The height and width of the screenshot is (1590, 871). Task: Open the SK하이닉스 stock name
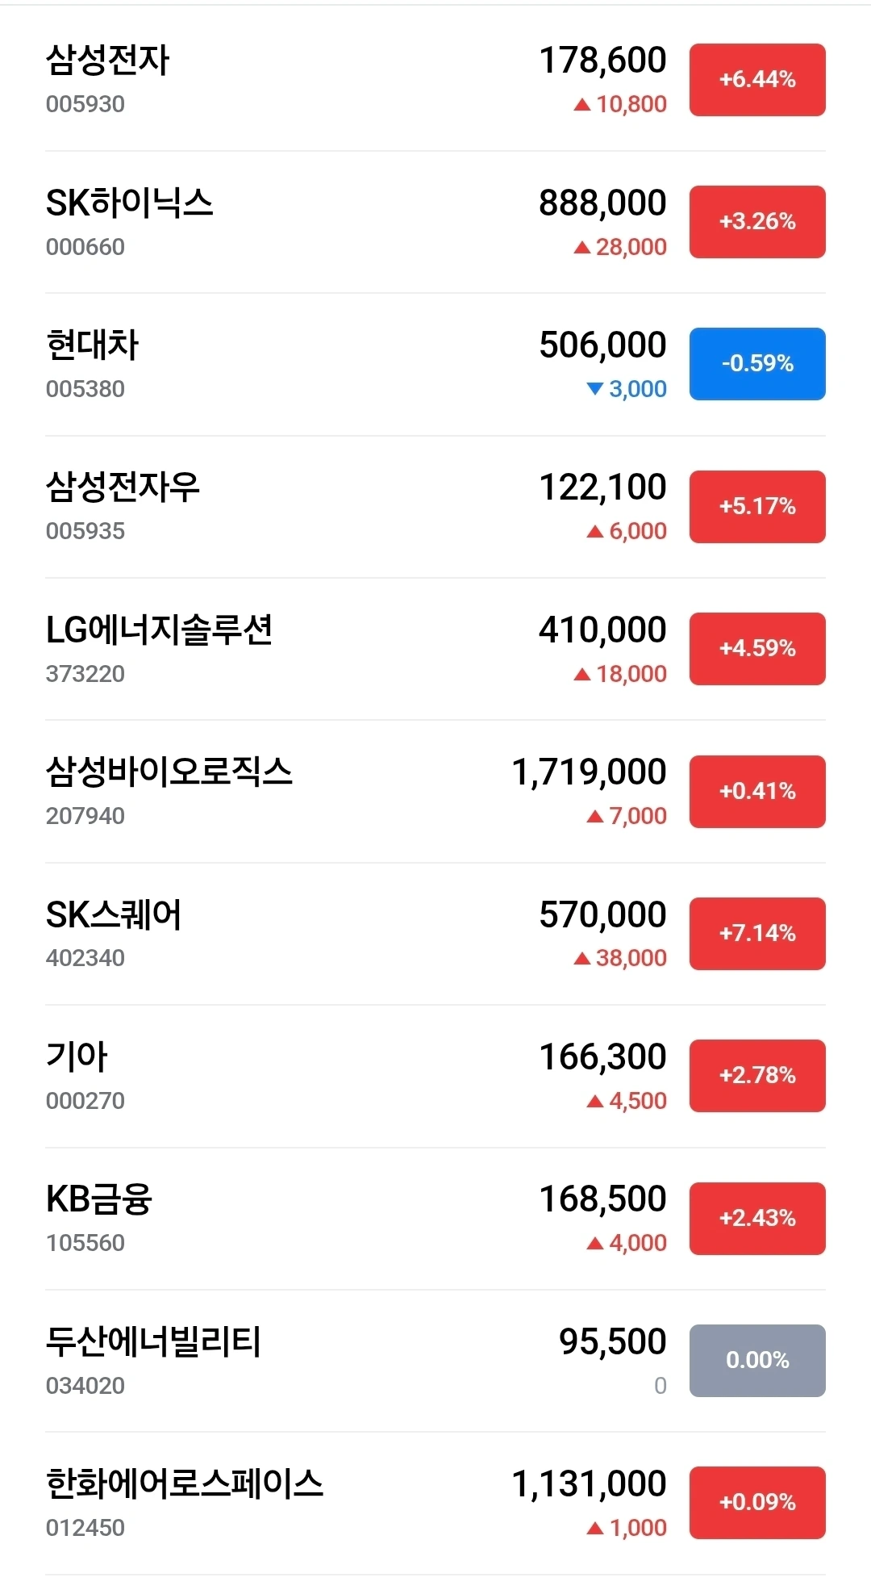[x=129, y=203]
